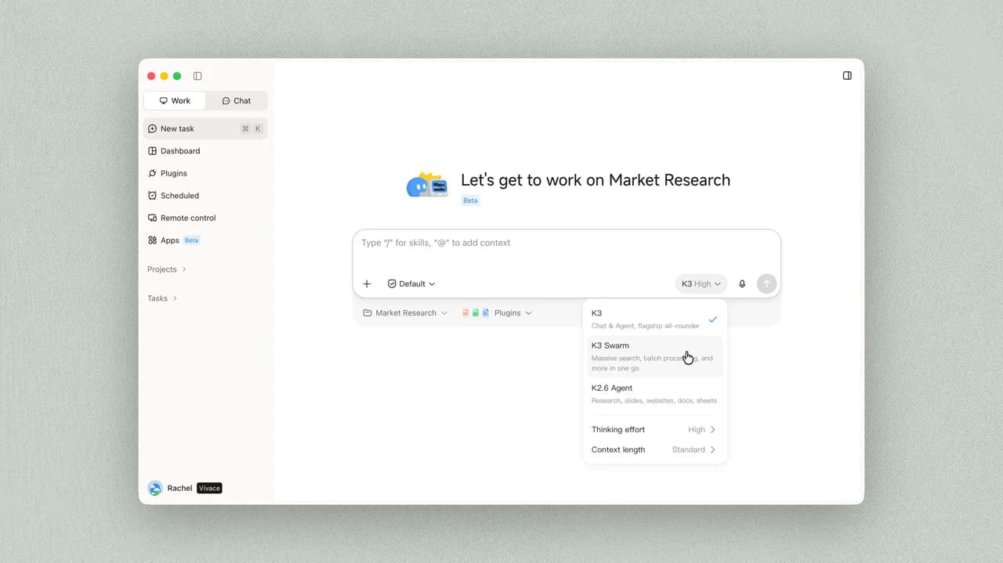Open the Dashboard page
This screenshot has width=1003, height=563.
coord(205,150)
